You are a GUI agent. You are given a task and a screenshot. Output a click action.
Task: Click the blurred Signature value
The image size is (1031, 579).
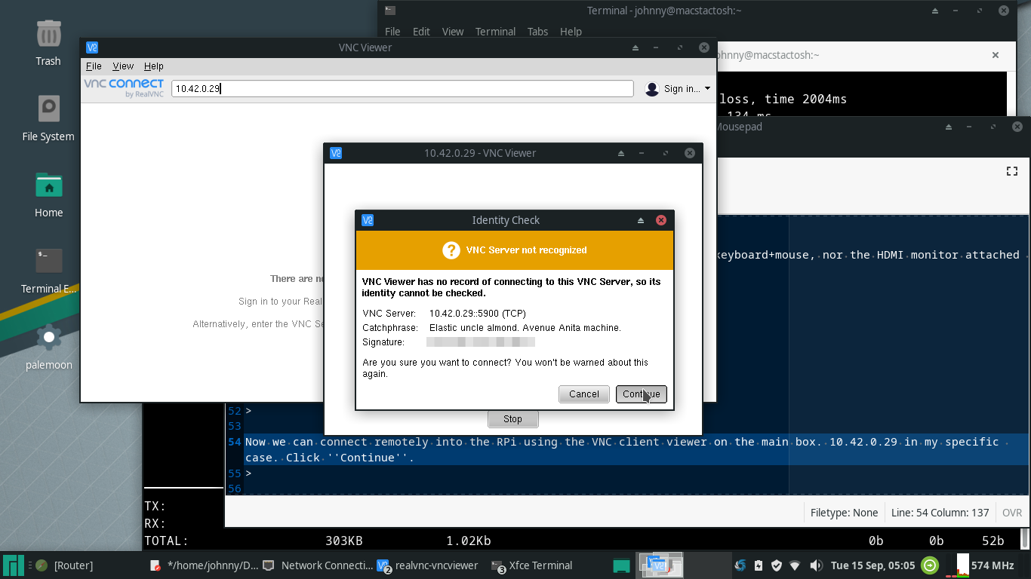[x=481, y=342]
